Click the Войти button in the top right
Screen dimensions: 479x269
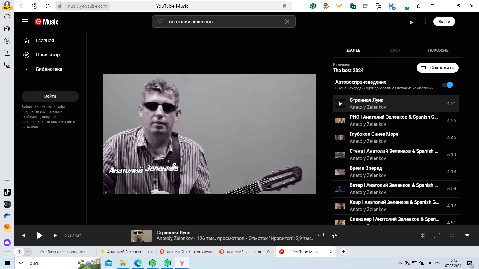click(x=444, y=22)
